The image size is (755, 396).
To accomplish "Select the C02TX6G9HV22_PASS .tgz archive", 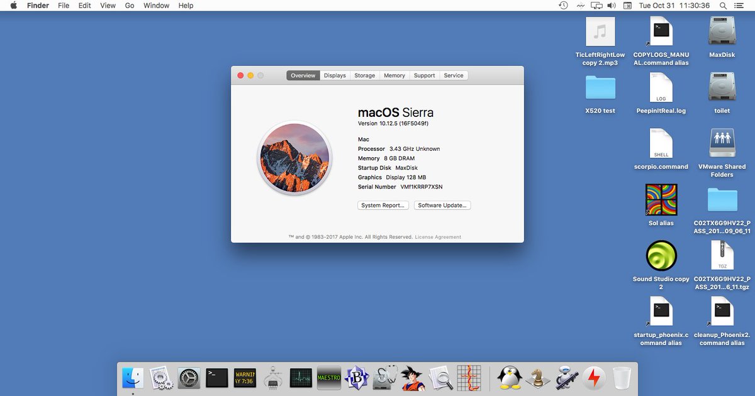I will pos(722,256).
